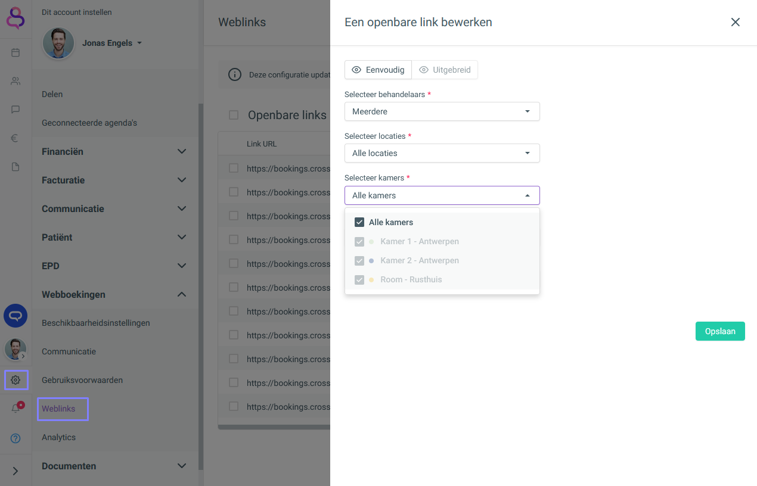Open the blue chat support bubble
This screenshot has height=486, width=757.
[x=15, y=316]
